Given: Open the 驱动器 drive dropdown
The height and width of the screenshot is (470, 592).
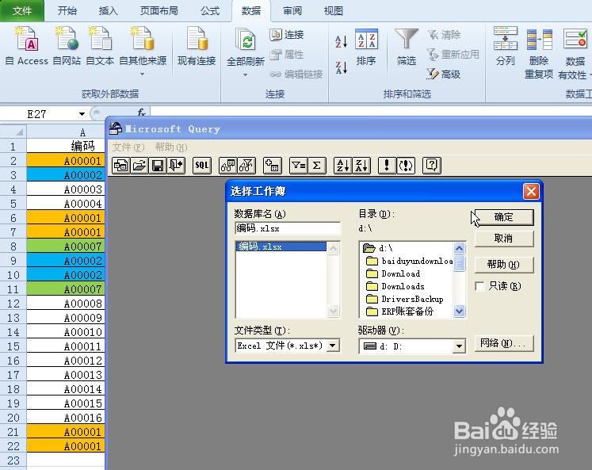Looking at the screenshot, I should click(459, 346).
